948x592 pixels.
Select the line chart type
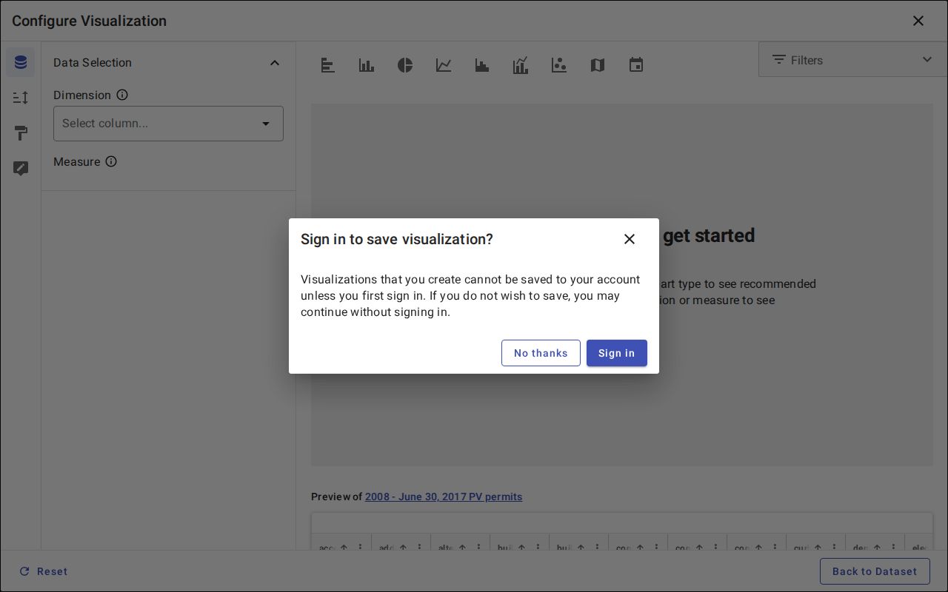coord(444,65)
